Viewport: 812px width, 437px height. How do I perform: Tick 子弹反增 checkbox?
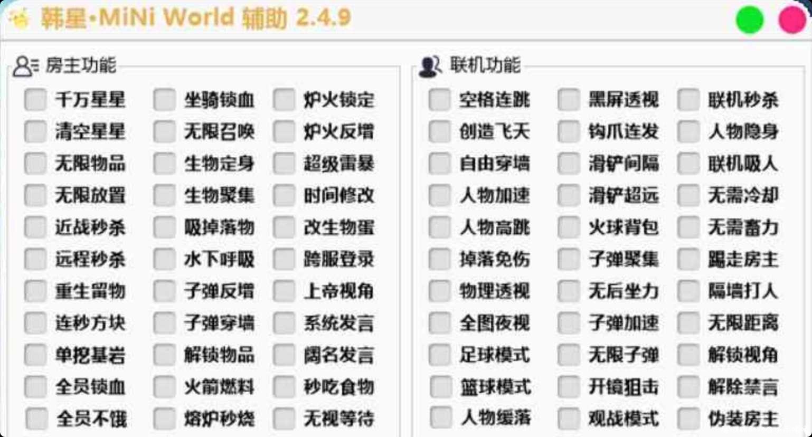pos(165,291)
